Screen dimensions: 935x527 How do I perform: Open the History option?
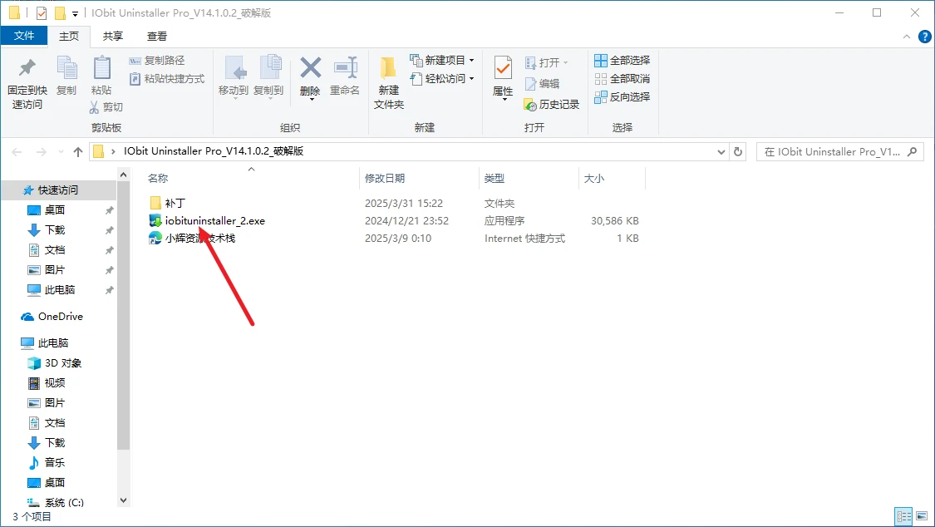(x=552, y=105)
